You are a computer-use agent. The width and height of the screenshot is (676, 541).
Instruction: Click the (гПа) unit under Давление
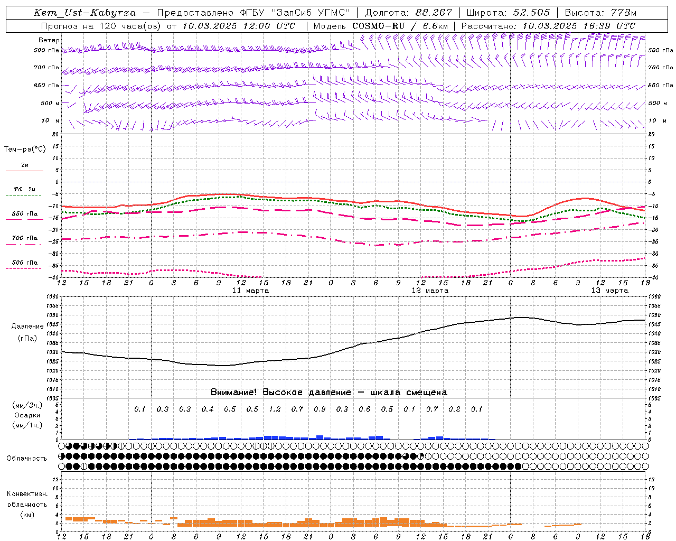27,338
